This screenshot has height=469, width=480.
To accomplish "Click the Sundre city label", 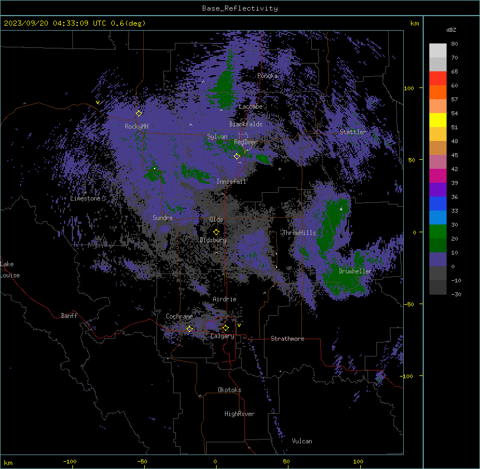I will tap(163, 218).
